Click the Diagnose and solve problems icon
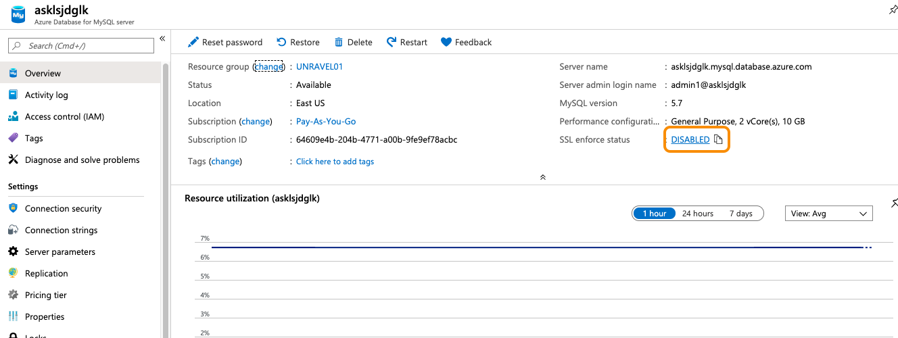This screenshot has width=898, height=338. pyautogui.click(x=13, y=160)
